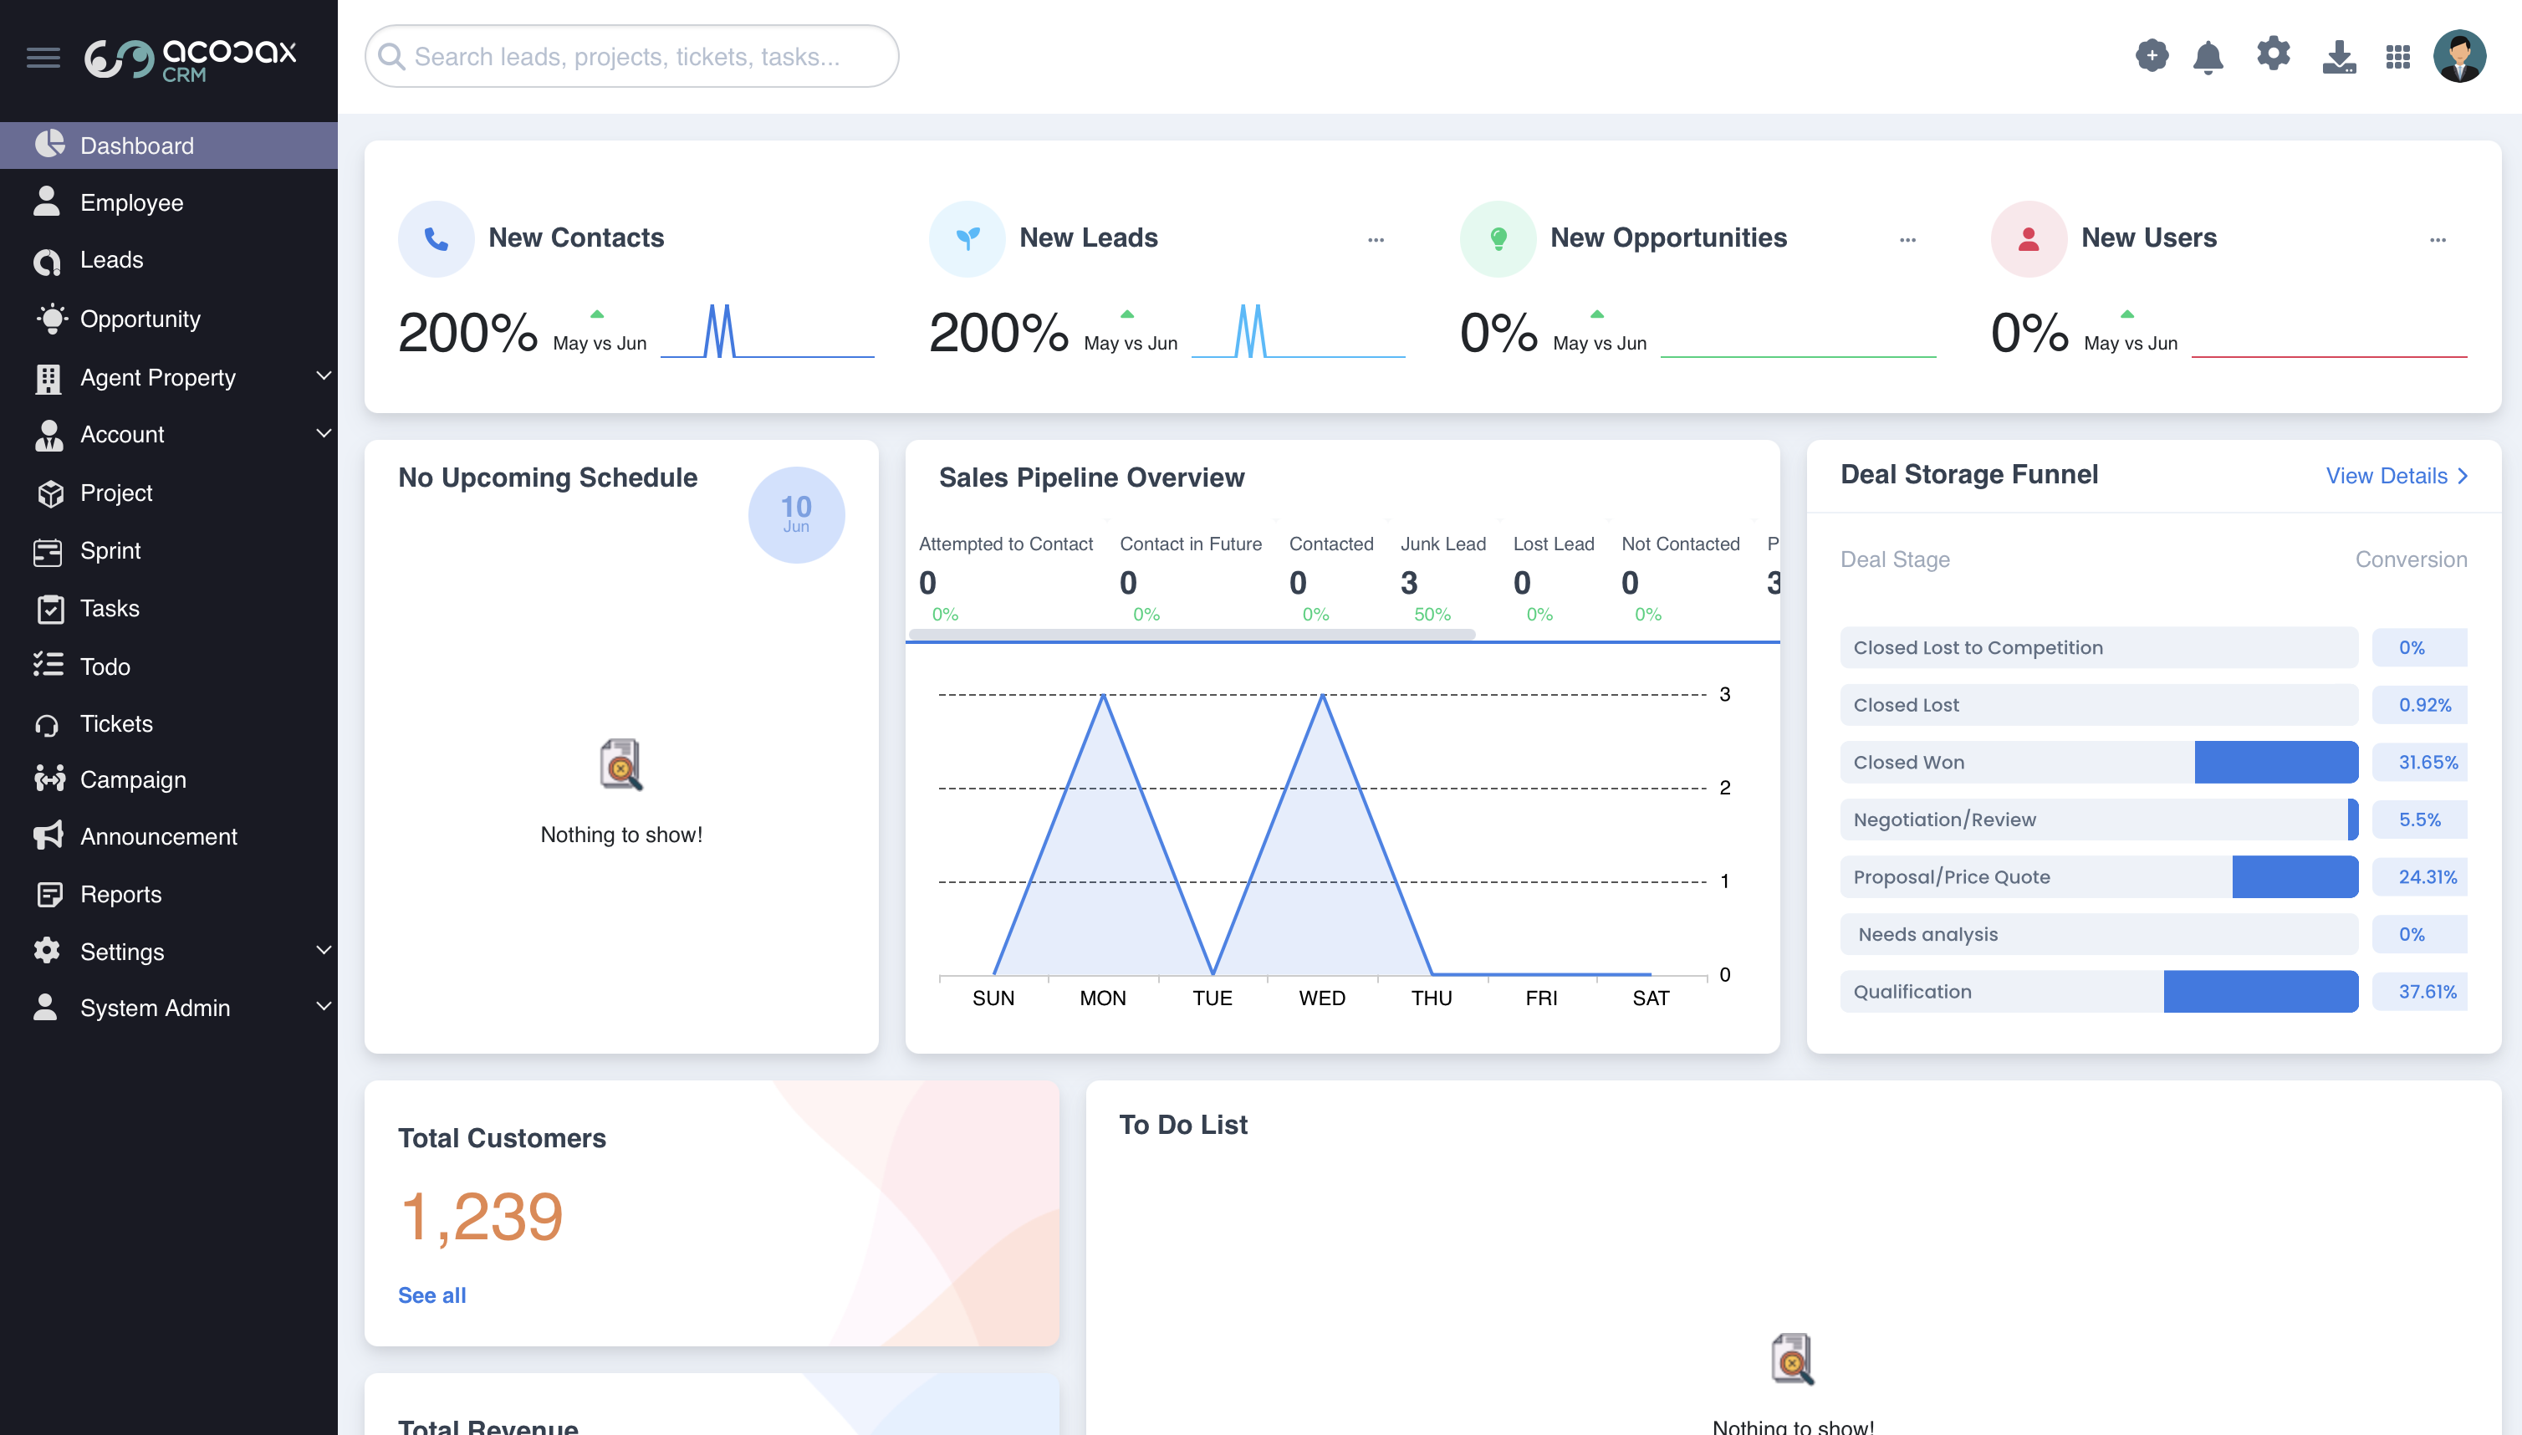Viewport: 2522px width, 1435px height.
Task: Open New Leads card options menu
Action: [x=1376, y=239]
